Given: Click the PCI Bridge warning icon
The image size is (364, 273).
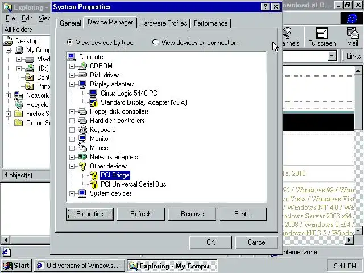Looking at the screenshot, I should point(93,175).
